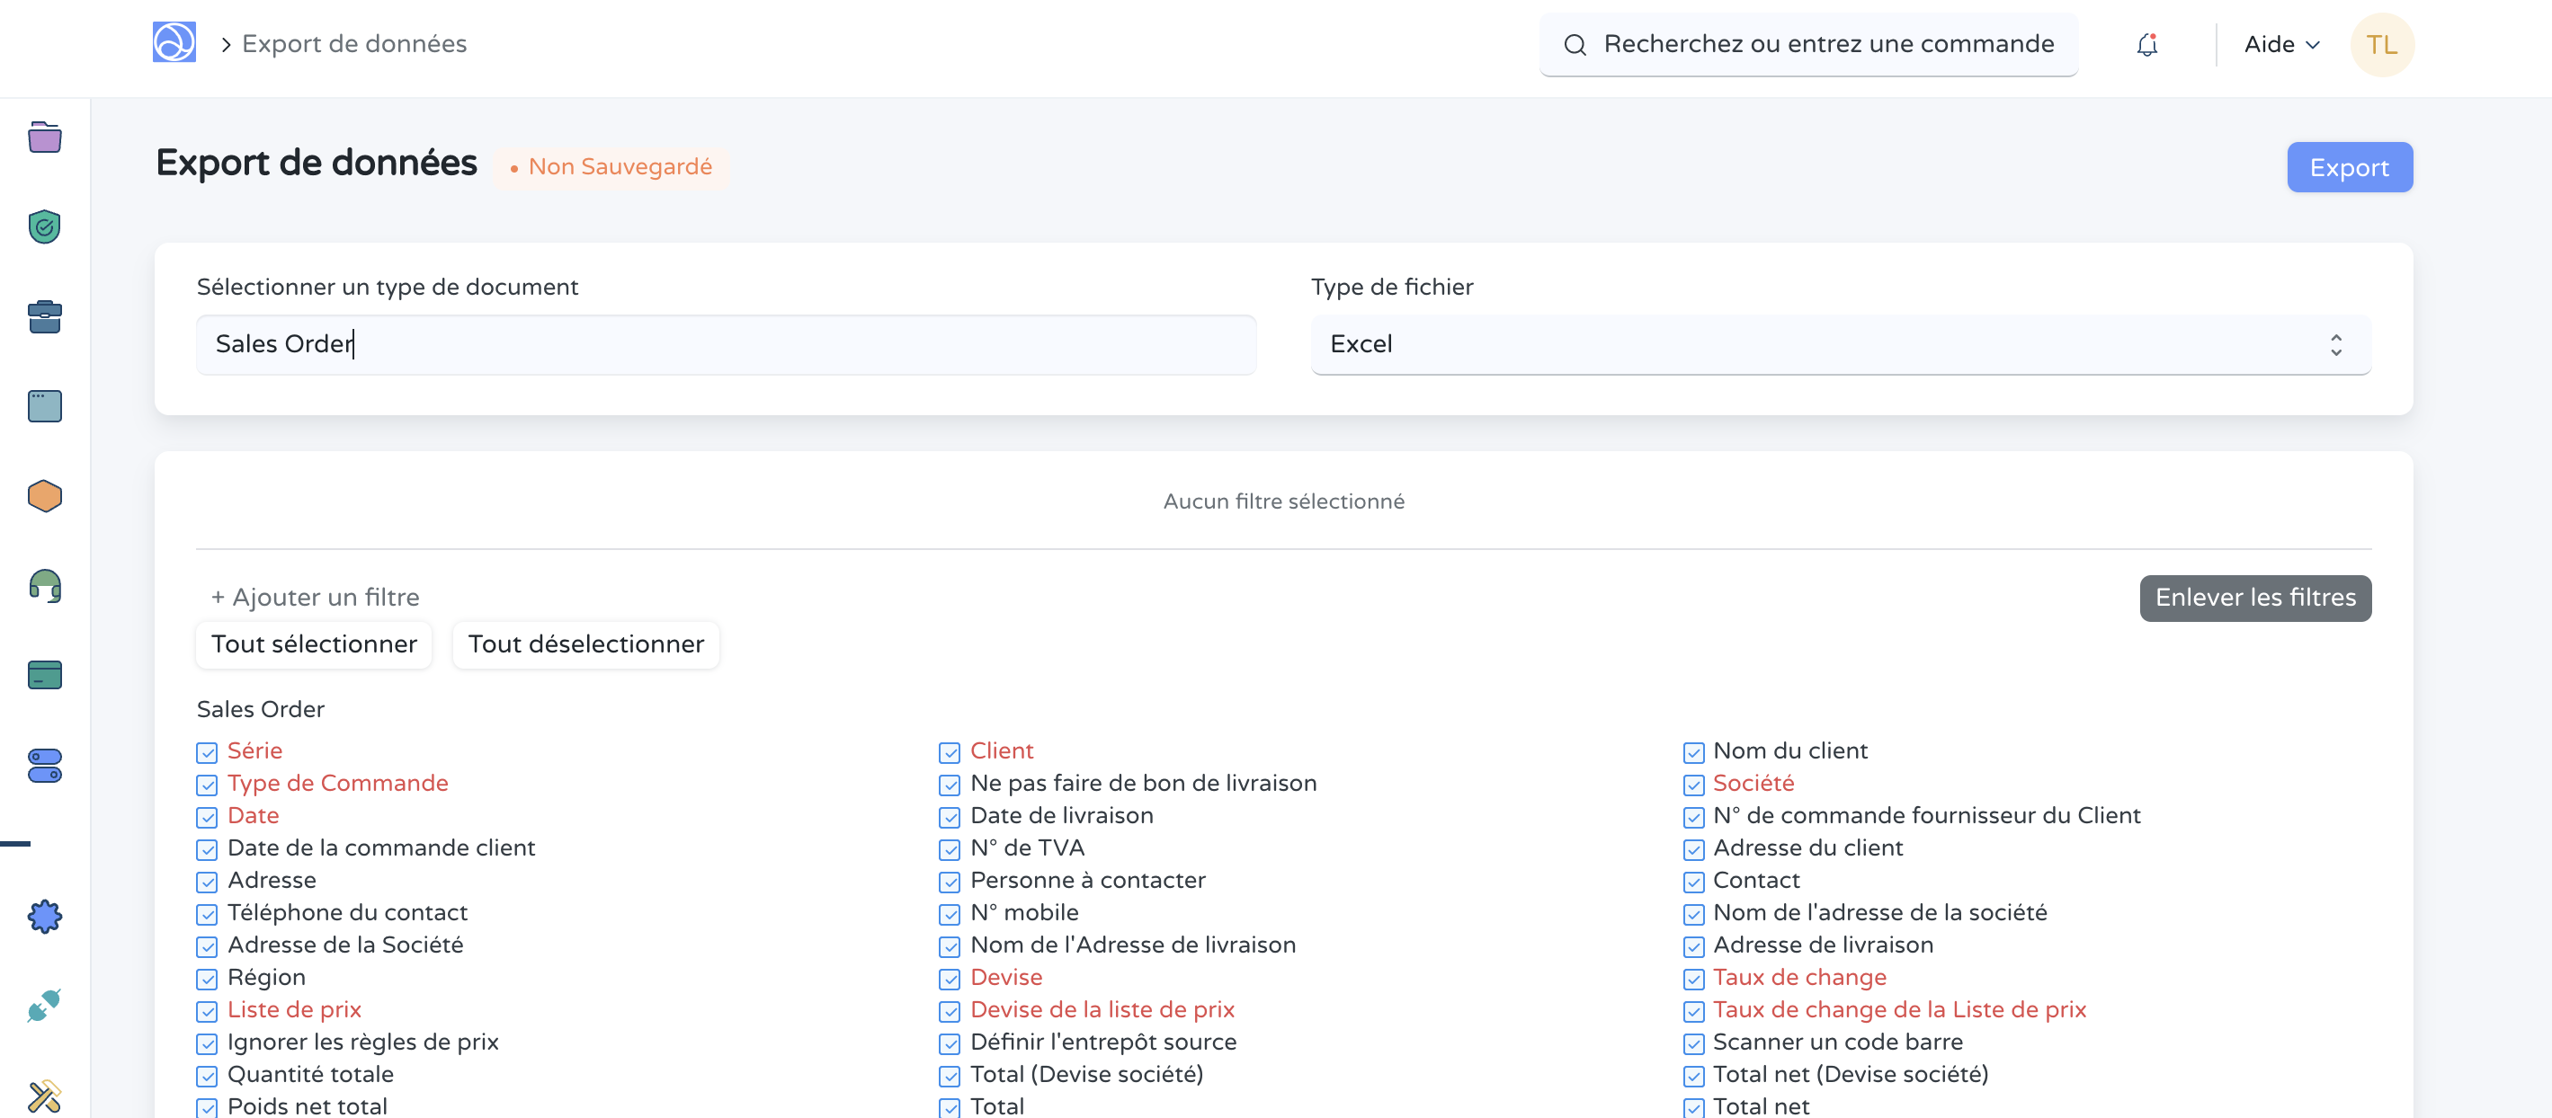The height and width of the screenshot is (1118, 2552).
Task: Click the Export de données breadcrumb
Action: (x=353, y=45)
